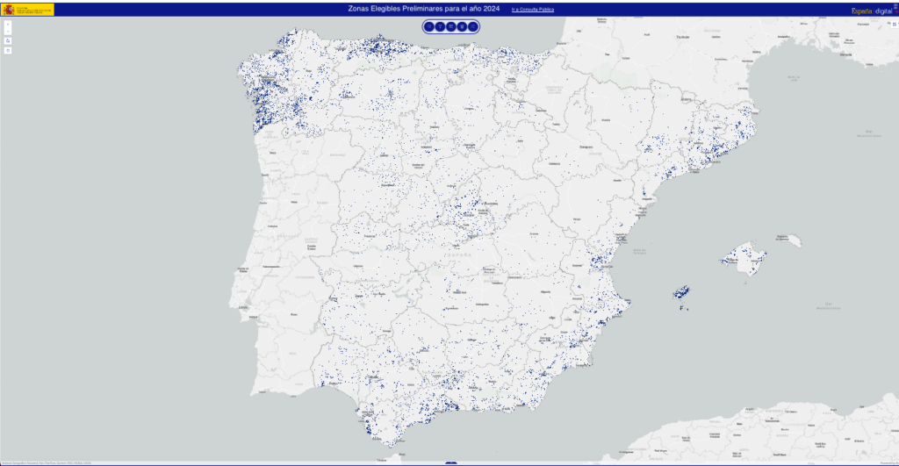Zoom out with the minus button
This screenshot has width=899, height=466.
coord(8,31)
